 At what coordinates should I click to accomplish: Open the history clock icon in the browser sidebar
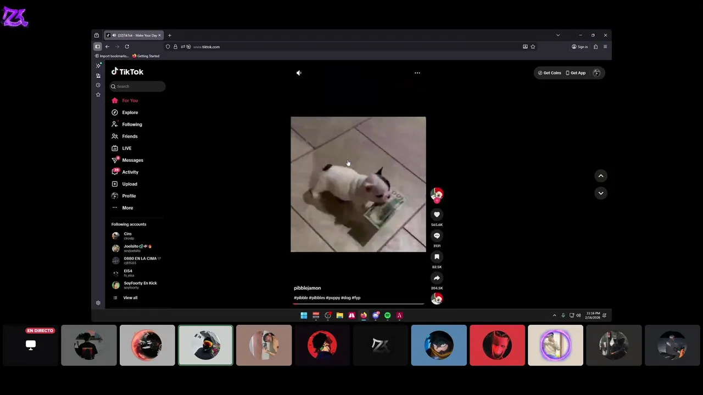point(98,85)
